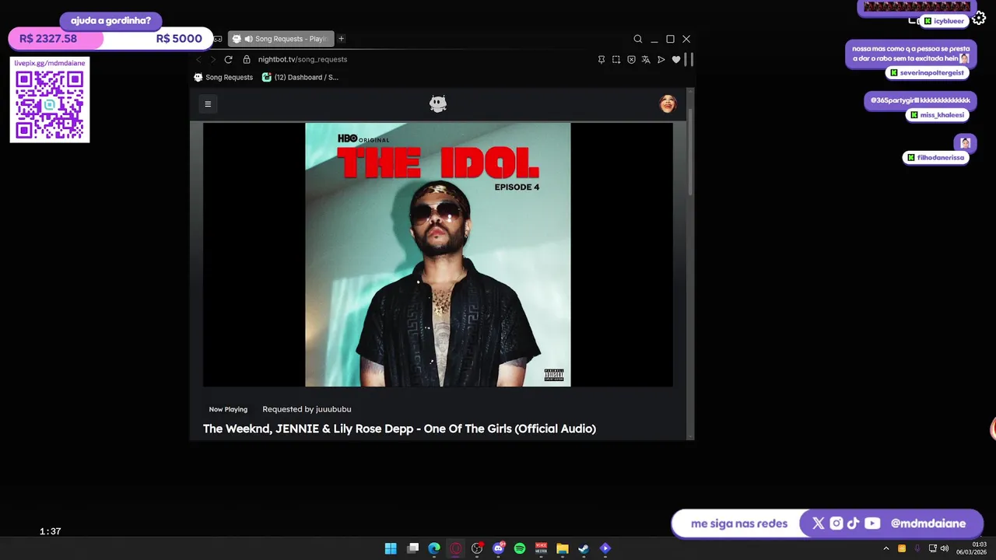This screenshot has height=560, width=996.
Task: Open the purple play-arrow taskbar app
Action: tap(605, 548)
